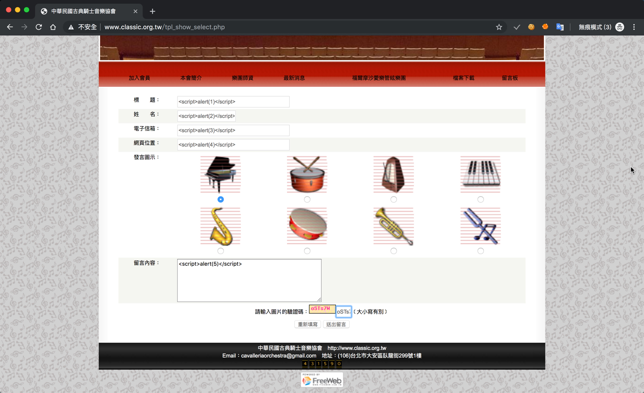Click the visitor counter digits

[322, 364]
